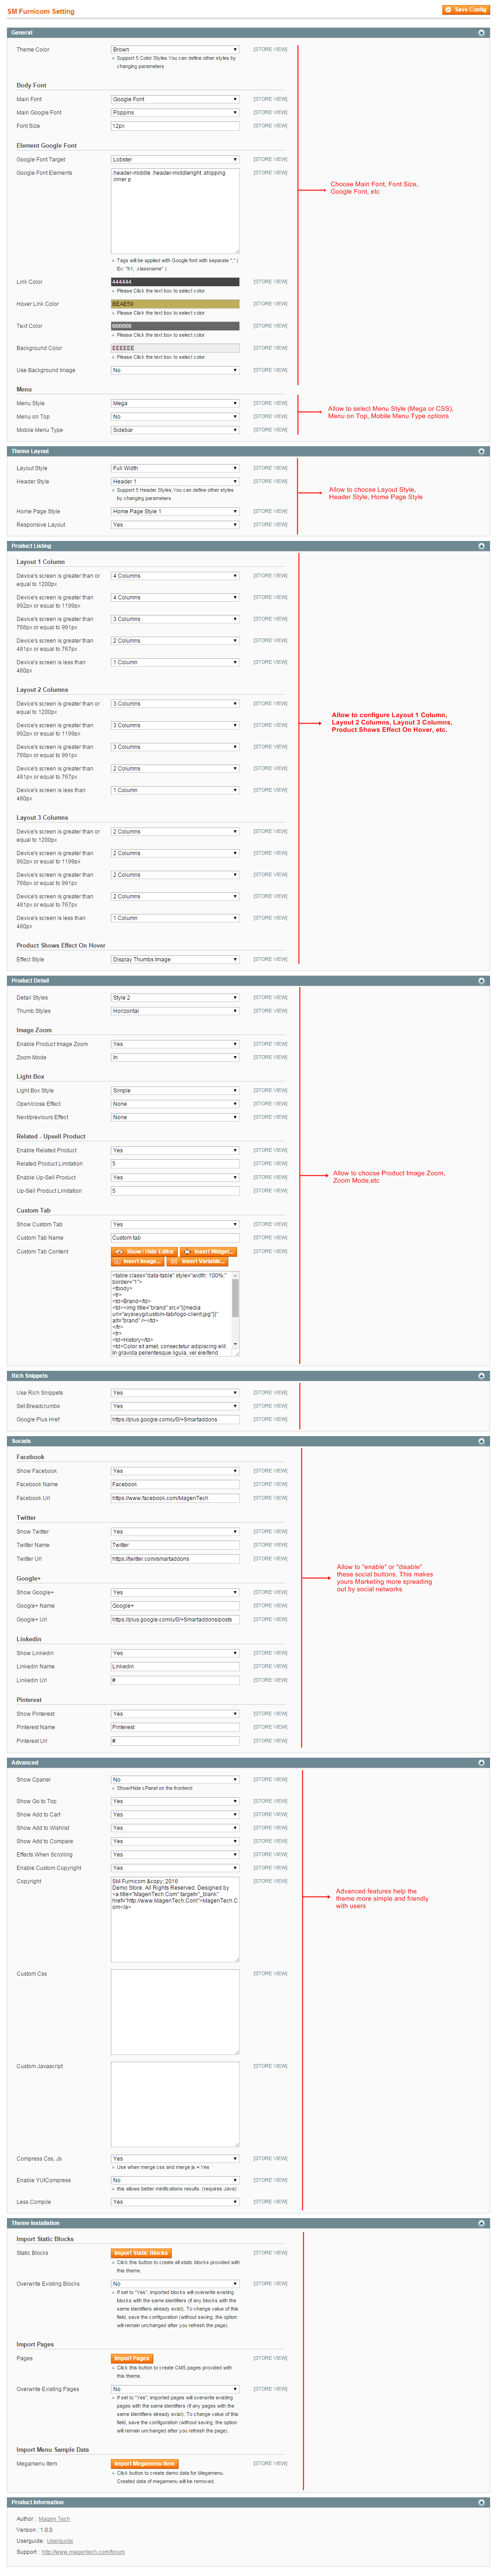Open the Mobile Menu Type dropdown
The image size is (497, 2576).
[x=175, y=430]
